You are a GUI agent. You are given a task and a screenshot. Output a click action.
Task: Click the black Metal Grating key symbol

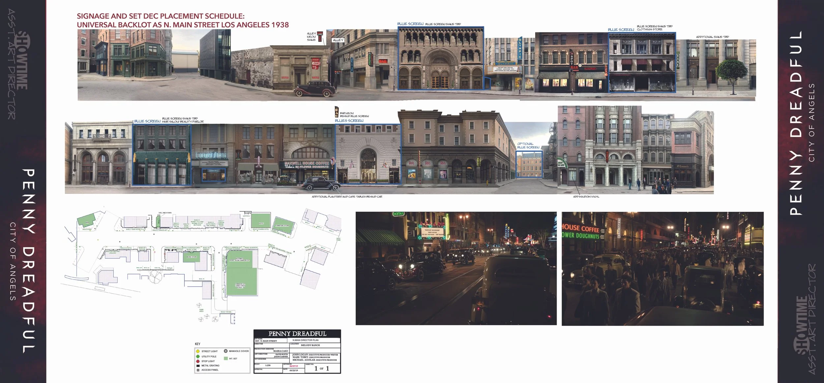198,366
